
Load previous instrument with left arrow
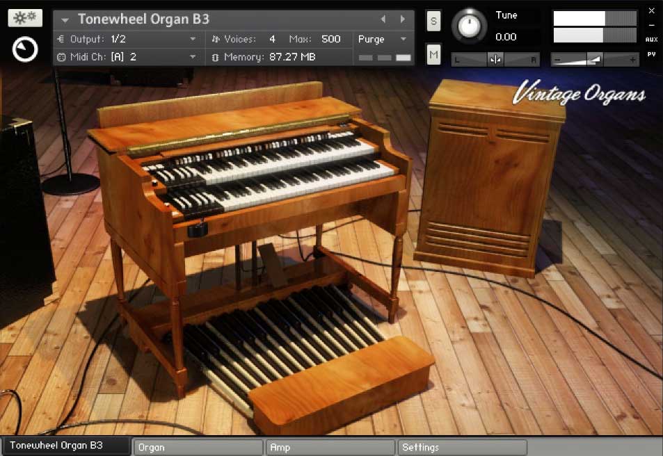383,19
